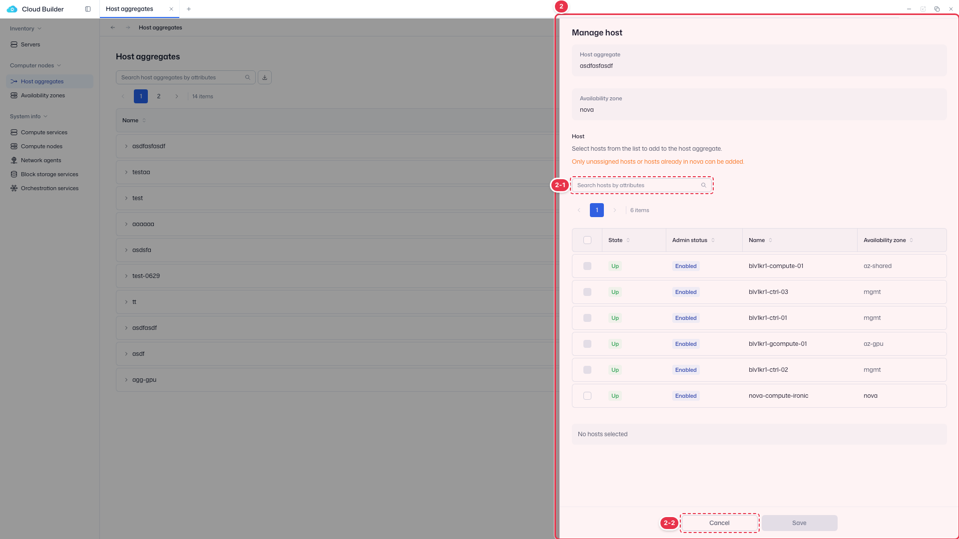Toggle the select-all hosts checkbox
This screenshot has height=539, width=959.
click(x=587, y=240)
